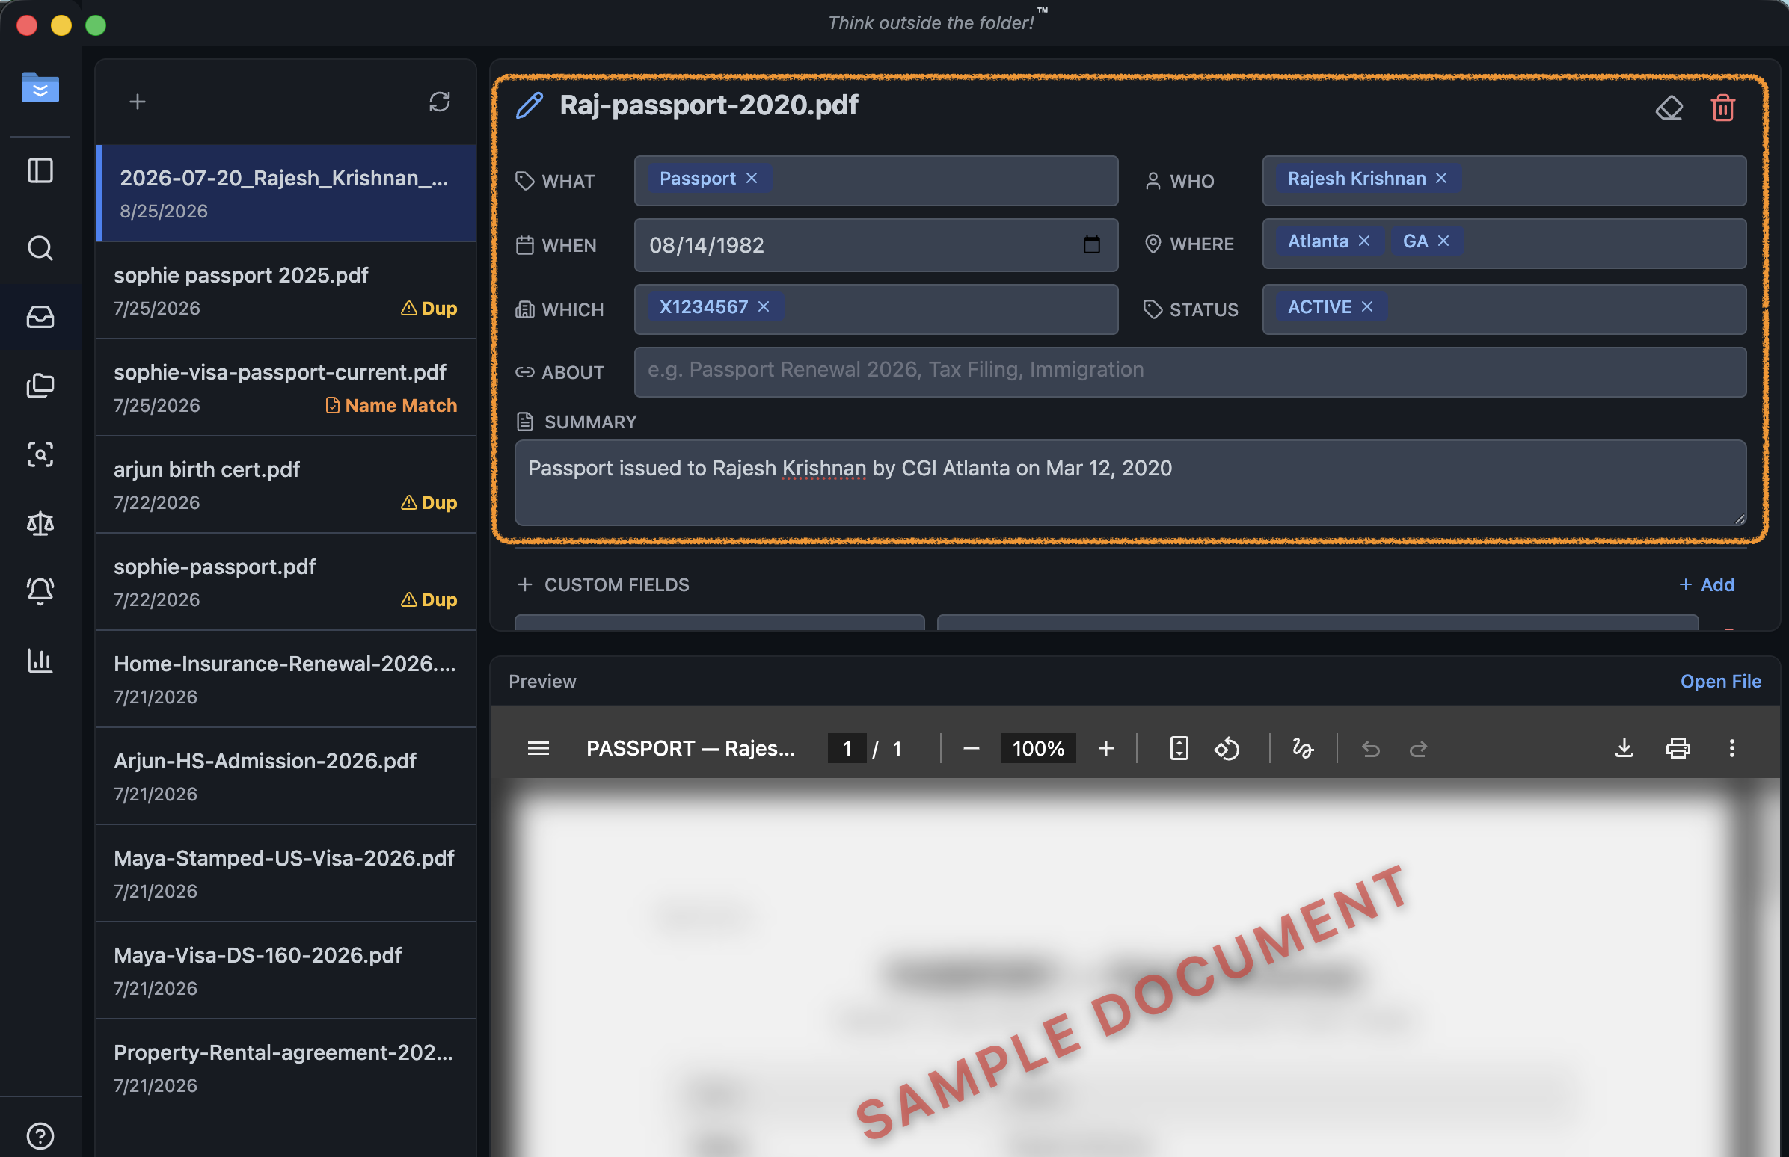Open the reminders bell in the sidebar
This screenshot has height=1157, width=1789.
tap(40, 590)
